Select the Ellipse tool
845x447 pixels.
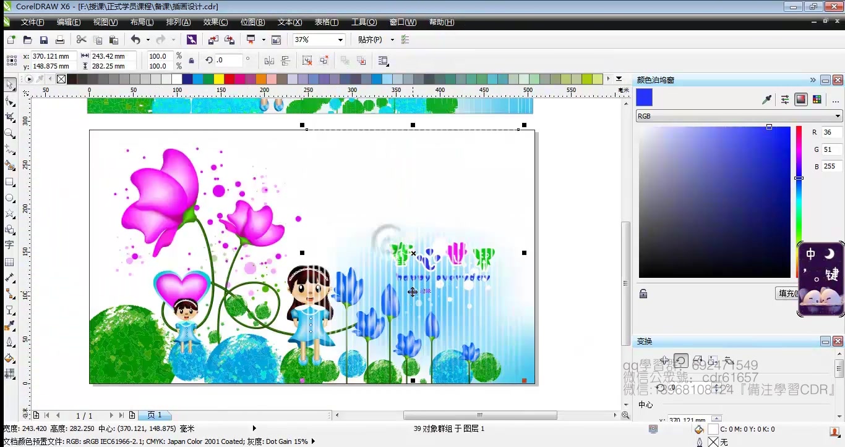coord(9,198)
